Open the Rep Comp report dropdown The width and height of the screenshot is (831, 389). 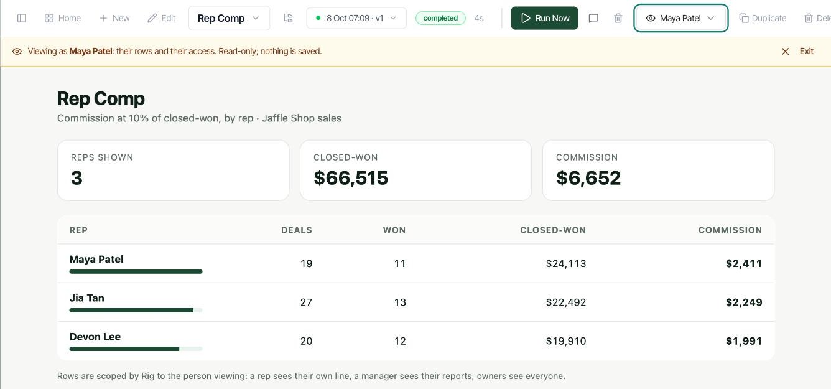pos(229,18)
